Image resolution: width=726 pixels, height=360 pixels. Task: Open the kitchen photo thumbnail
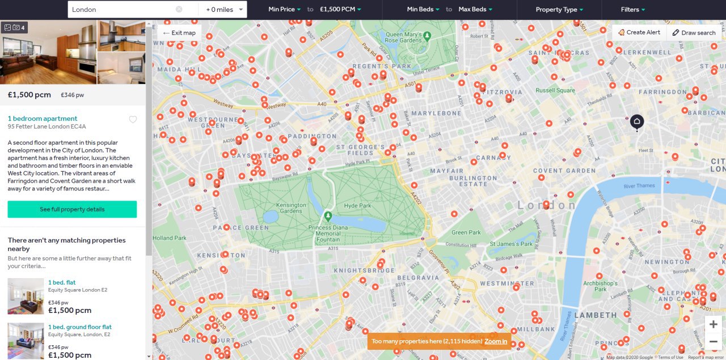click(x=121, y=36)
